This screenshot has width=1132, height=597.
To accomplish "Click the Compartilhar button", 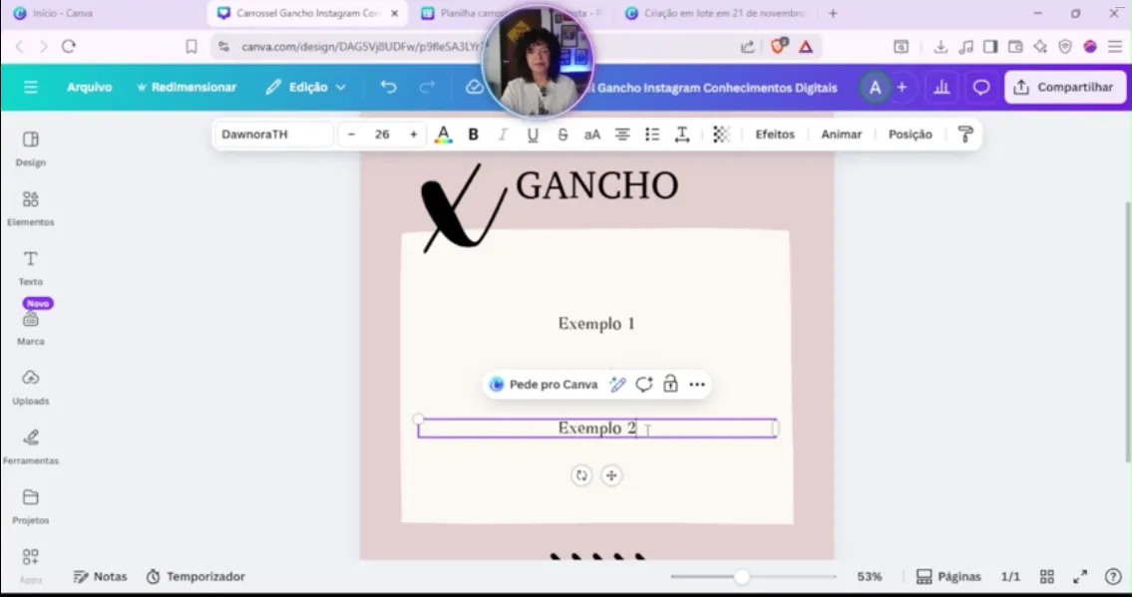I will click(1064, 88).
